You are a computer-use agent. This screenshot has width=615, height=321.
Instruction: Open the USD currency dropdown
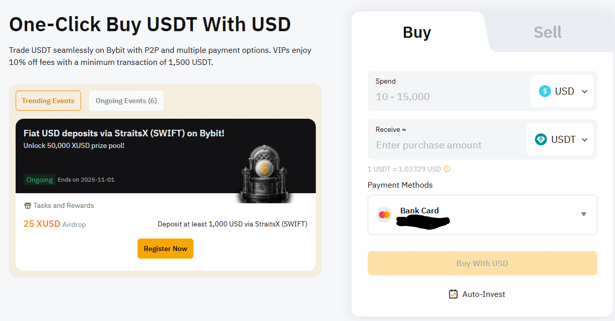pos(562,91)
